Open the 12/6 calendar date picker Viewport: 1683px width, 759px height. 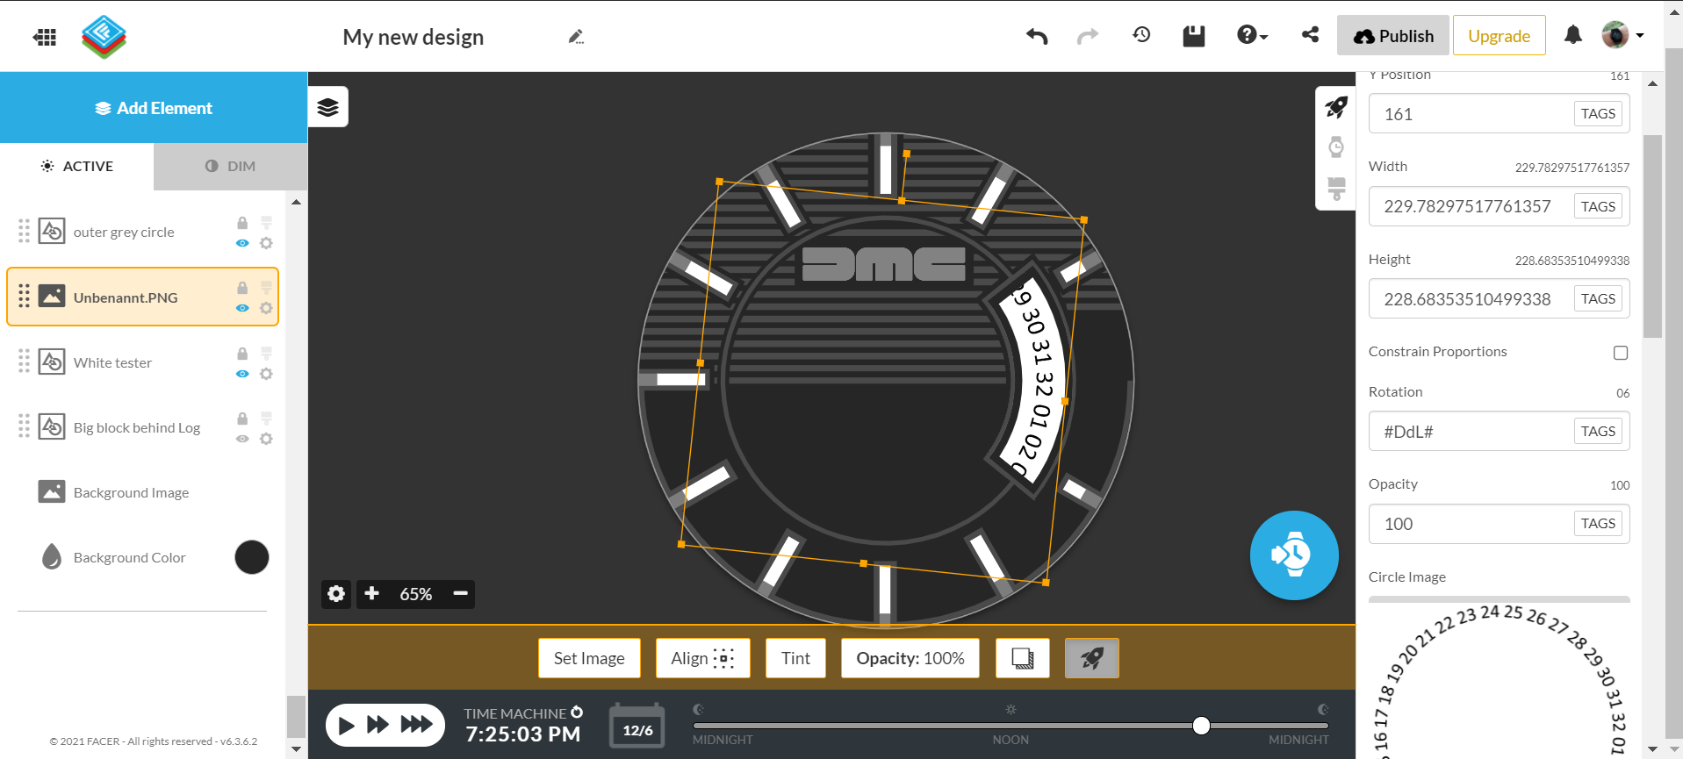(637, 726)
